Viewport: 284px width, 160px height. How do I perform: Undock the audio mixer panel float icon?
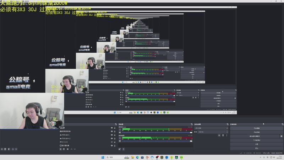pos(192,124)
